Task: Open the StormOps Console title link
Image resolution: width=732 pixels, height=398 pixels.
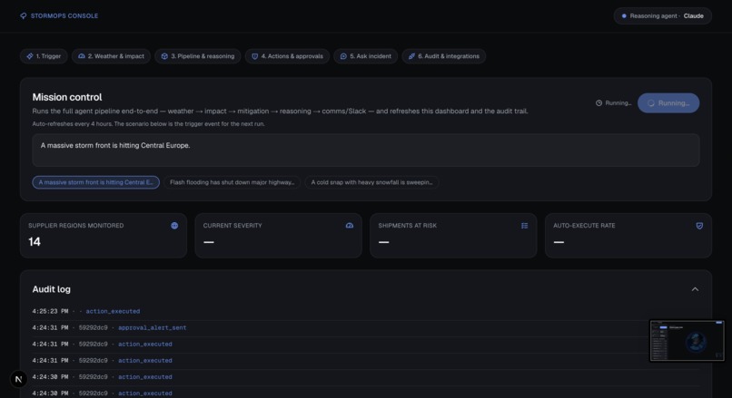Action: click(64, 15)
